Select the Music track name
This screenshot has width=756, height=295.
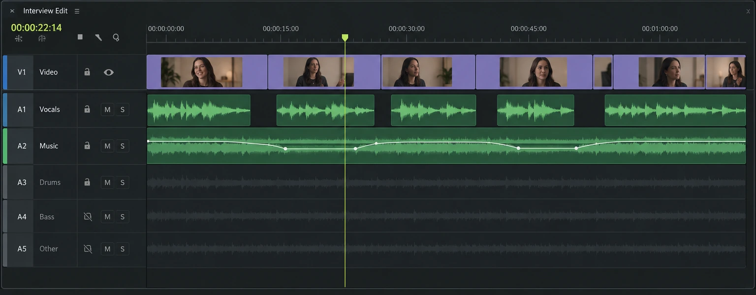pos(49,146)
